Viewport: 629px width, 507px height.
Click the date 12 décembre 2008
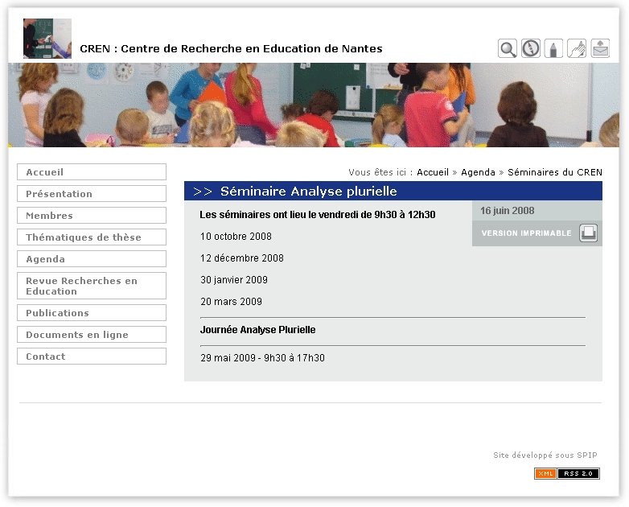[x=242, y=258]
